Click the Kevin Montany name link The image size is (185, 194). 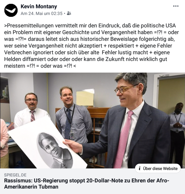click(x=39, y=6)
